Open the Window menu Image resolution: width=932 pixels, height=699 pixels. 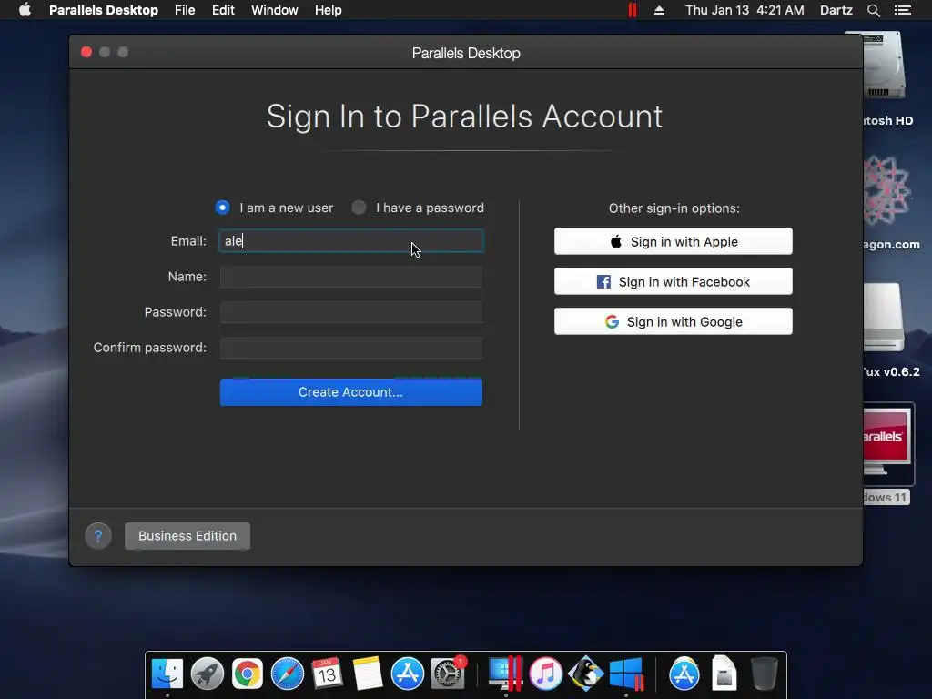(275, 10)
